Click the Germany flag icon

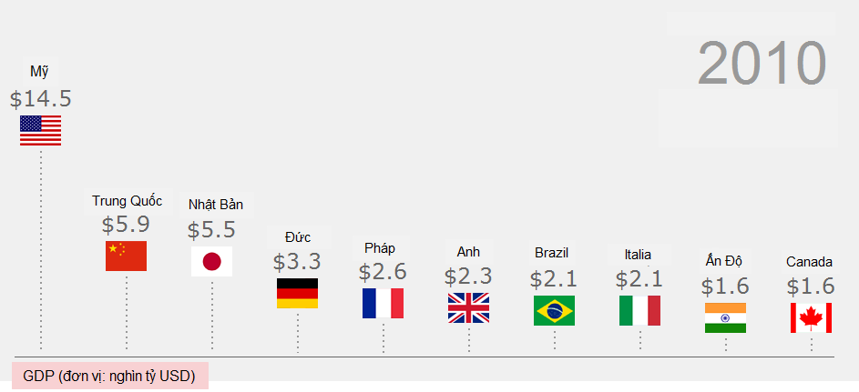[x=297, y=294]
